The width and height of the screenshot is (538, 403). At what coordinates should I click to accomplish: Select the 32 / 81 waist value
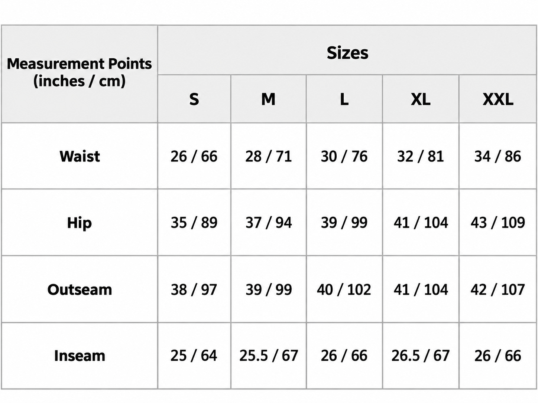pos(421,156)
